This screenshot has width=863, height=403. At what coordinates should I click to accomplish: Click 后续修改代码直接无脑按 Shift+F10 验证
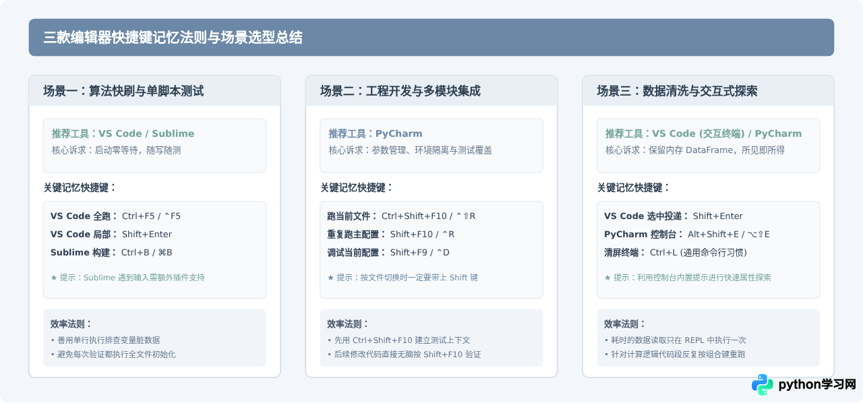pyautogui.click(x=404, y=354)
